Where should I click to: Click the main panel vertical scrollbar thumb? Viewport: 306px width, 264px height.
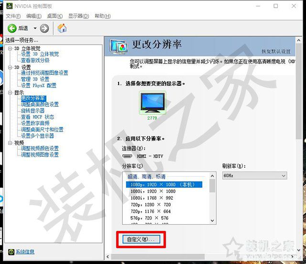298,92
